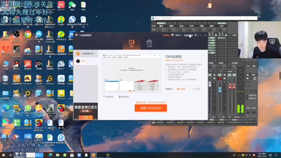Click the Edge icon on the taskbar
281x158 pixels.
(x=50, y=155)
